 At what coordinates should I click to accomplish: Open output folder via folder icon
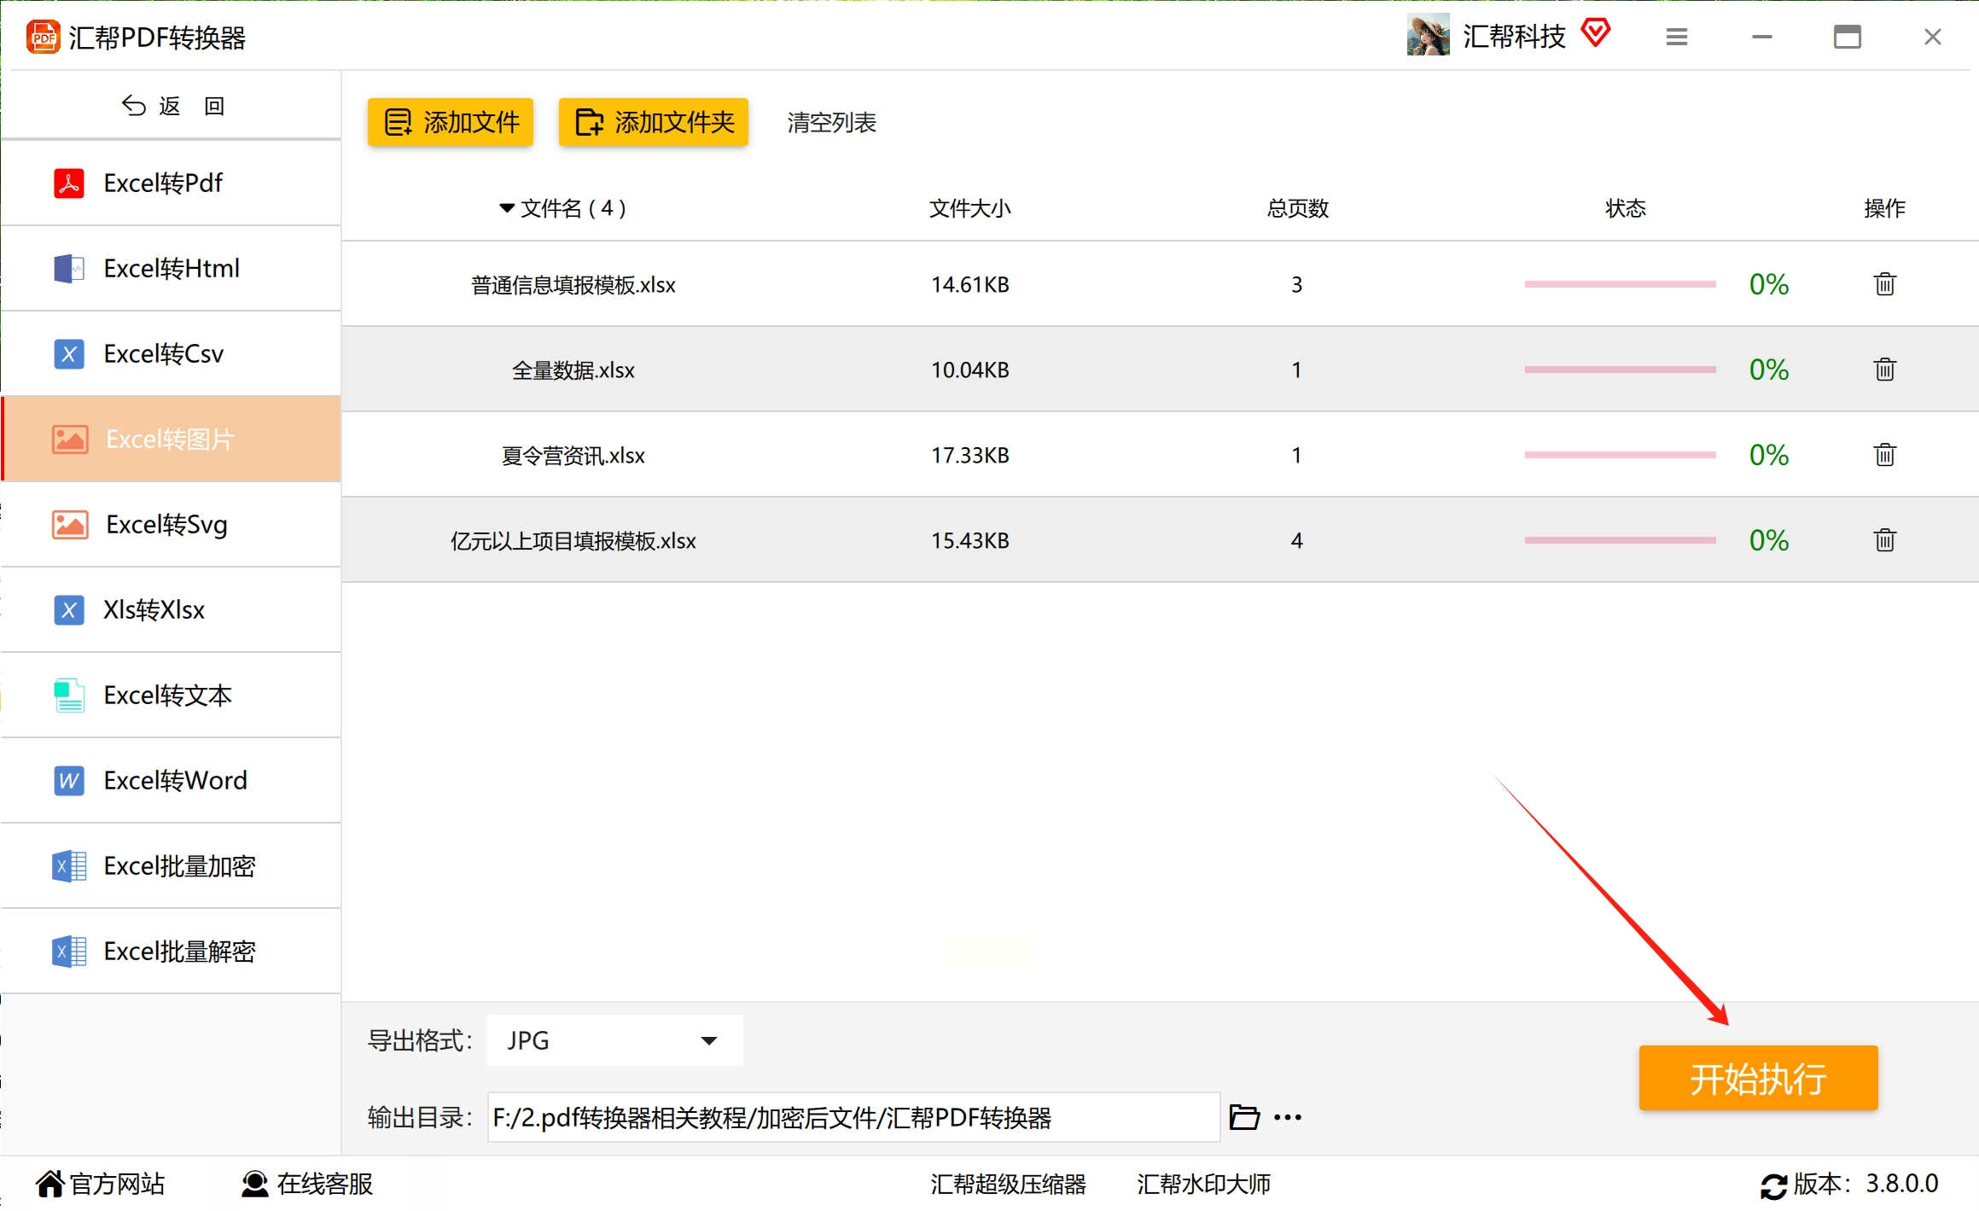1244,1117
